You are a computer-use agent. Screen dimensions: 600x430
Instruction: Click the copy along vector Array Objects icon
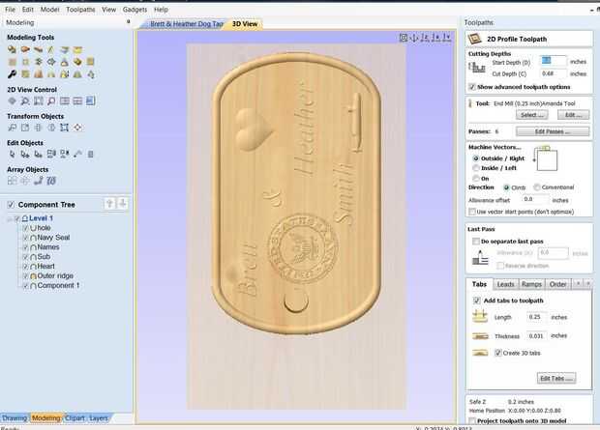point(38,181)
